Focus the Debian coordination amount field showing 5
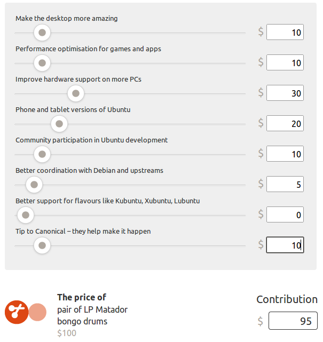This screenshot has height=342, width=323. pyautogui.click(x=285, y=185)
